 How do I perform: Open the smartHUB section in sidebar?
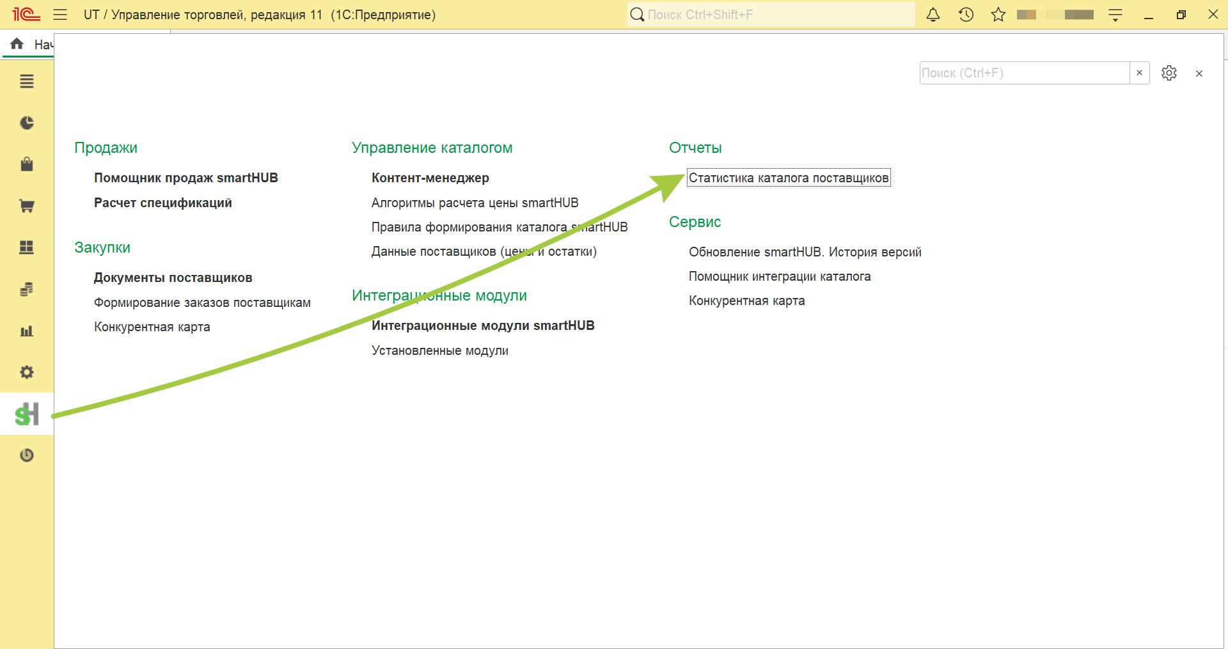coord(27,414)
